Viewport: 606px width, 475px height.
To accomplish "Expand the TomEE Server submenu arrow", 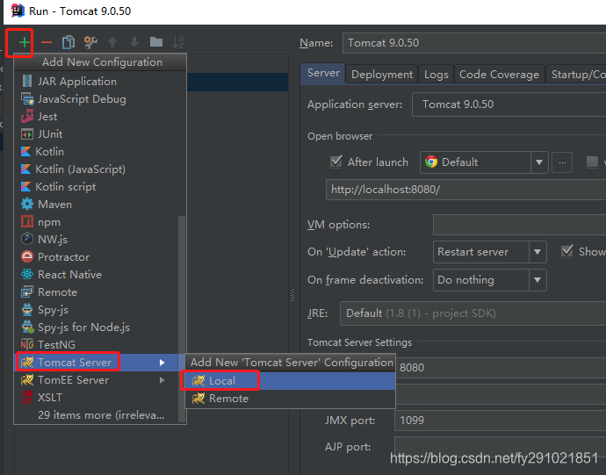I will coord(162,380).
